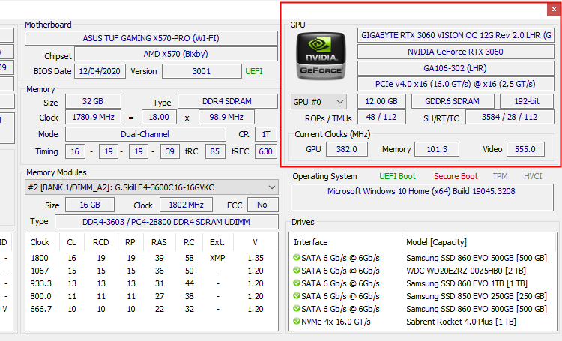The image size is (562, 341).
Task: Click green status icon for the NVMe 4x drive
Action: coord(297,322)
